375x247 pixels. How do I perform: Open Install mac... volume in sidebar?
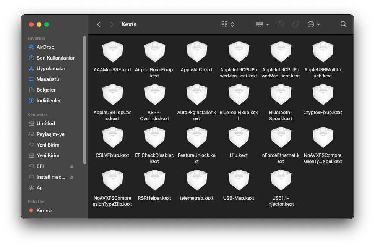coord(47,177)
